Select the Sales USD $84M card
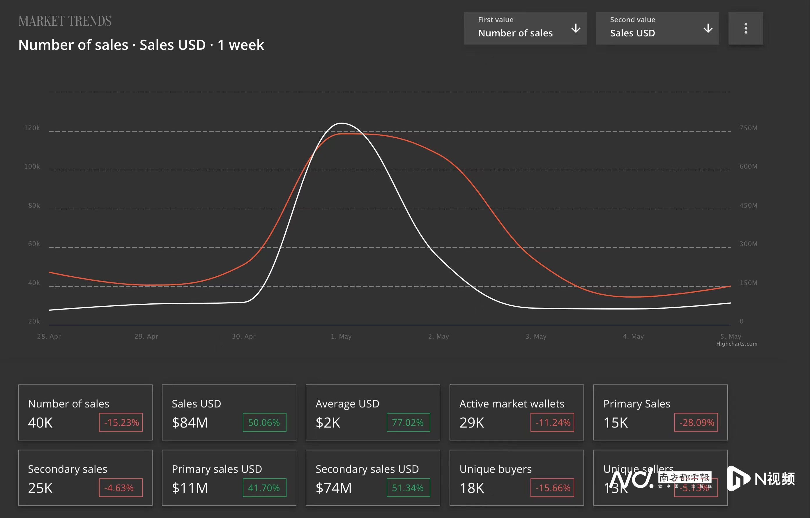Viewport: 810px width, 518px height. pos(229,412)
